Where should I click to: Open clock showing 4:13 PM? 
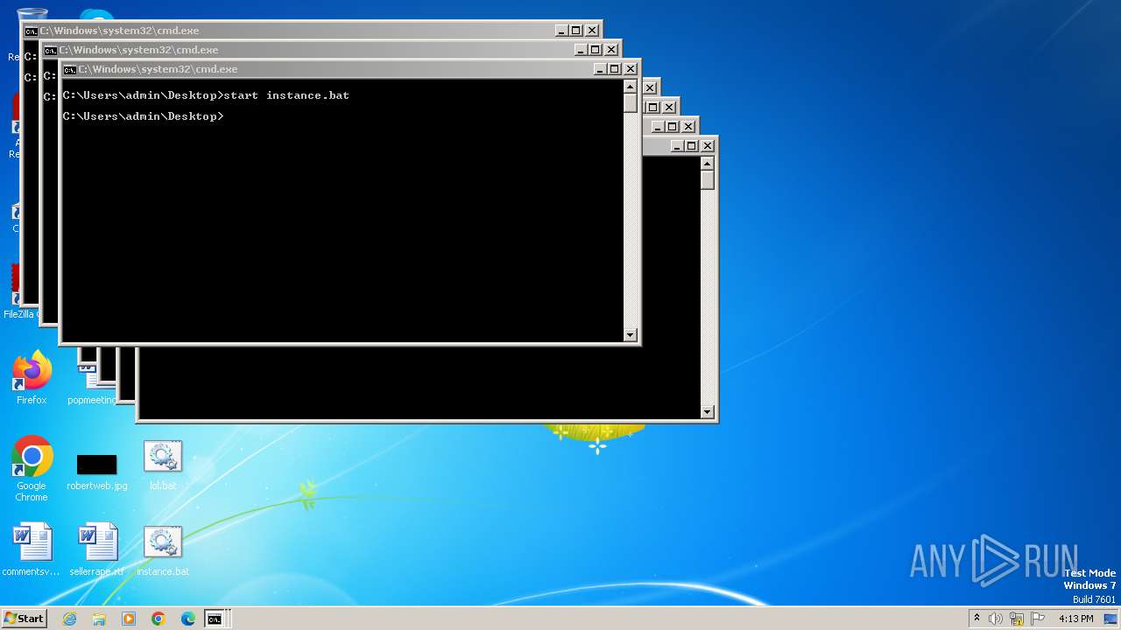tap(1075, 619)
